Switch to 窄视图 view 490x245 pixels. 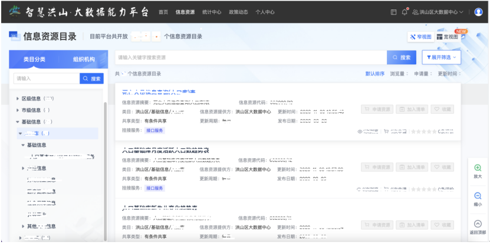click(420, 37)
